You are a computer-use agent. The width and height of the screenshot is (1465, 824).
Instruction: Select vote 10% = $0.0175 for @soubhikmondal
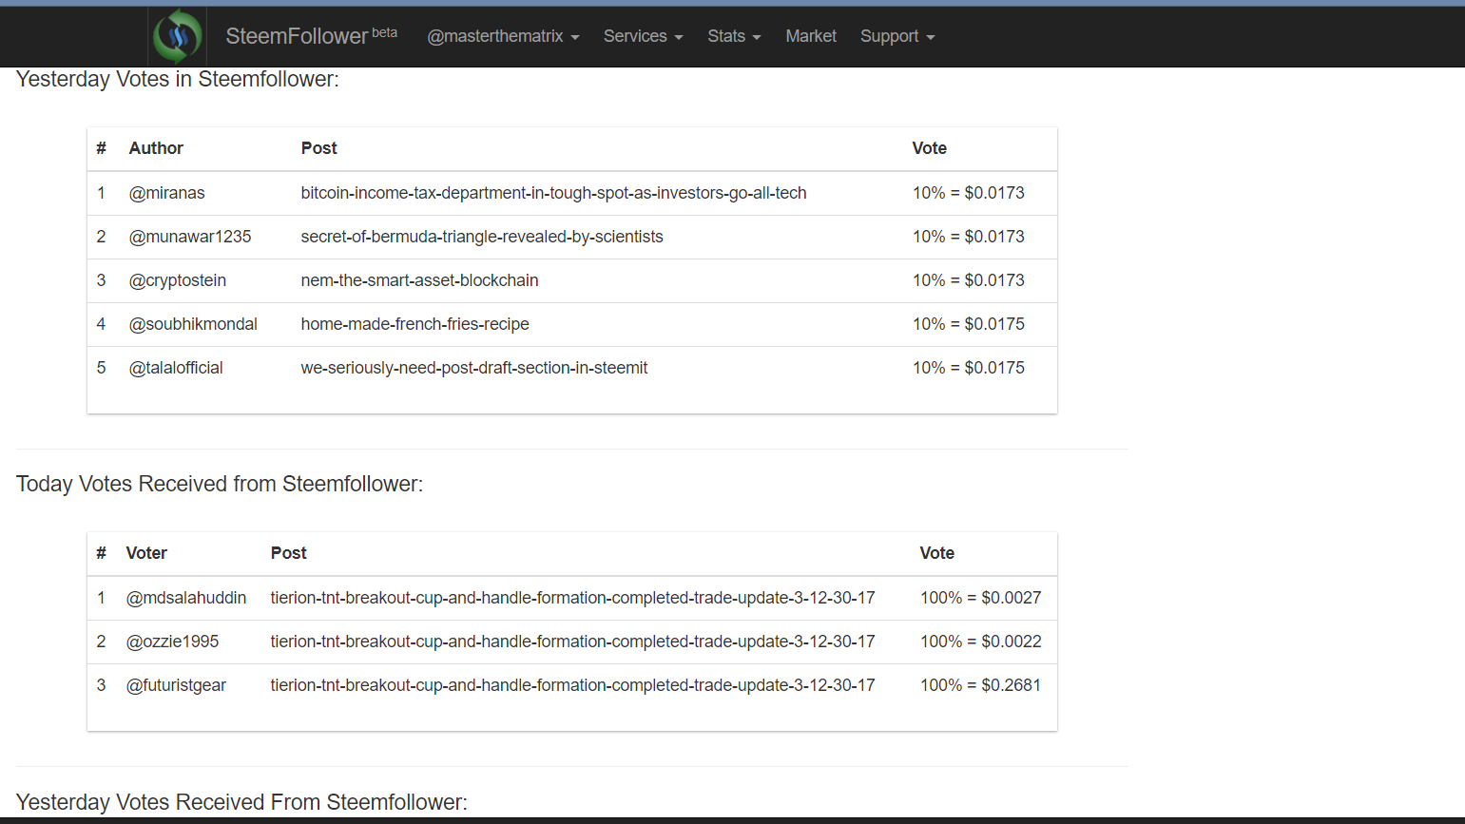click(x=969, y=324)
